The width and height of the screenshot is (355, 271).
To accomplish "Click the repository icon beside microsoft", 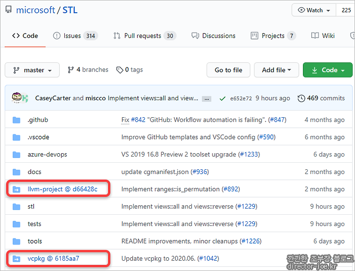I will pos(9,10).
